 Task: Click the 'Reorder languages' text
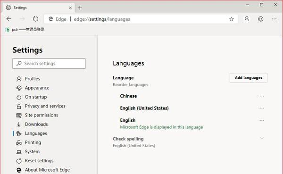pos(131,85)
